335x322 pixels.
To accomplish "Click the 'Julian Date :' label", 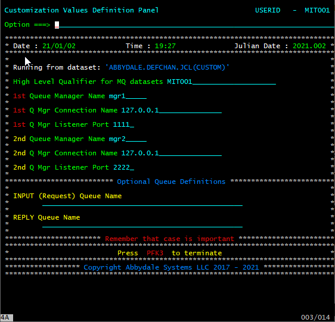I will tap(261, 46).
